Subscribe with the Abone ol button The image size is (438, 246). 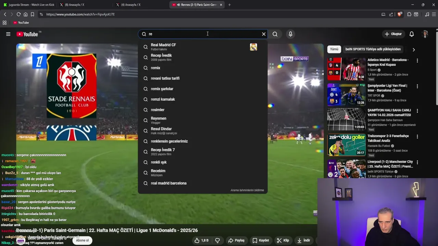[x=82, y=241]
